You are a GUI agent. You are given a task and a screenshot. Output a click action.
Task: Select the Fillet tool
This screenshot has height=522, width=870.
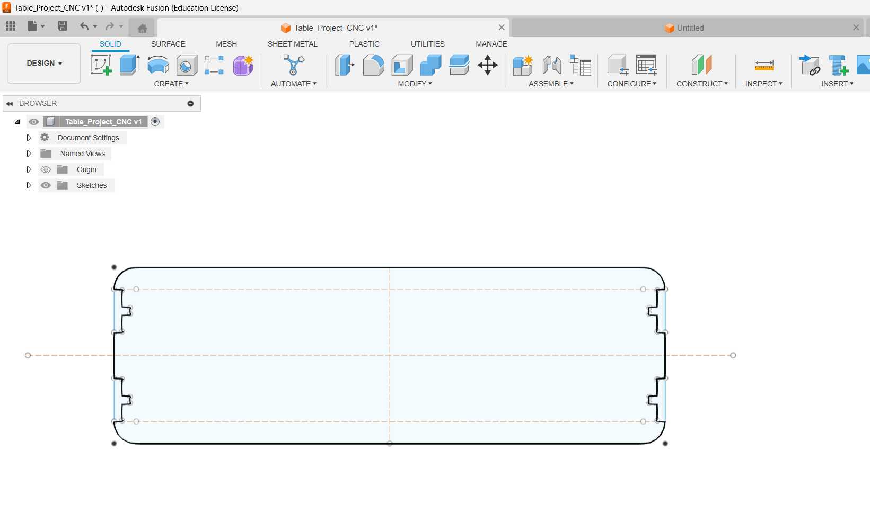pyautogui.click(x=373, y=65)
